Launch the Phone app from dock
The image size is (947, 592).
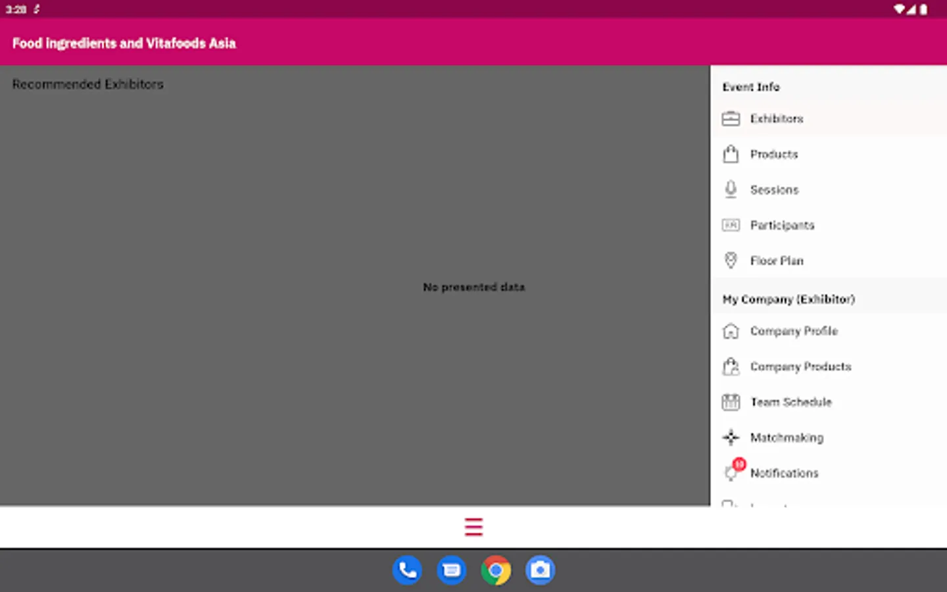407,570
